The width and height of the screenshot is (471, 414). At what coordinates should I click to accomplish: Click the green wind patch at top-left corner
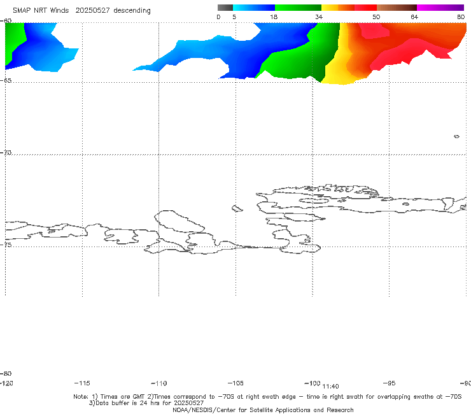(x=15, y=39)
